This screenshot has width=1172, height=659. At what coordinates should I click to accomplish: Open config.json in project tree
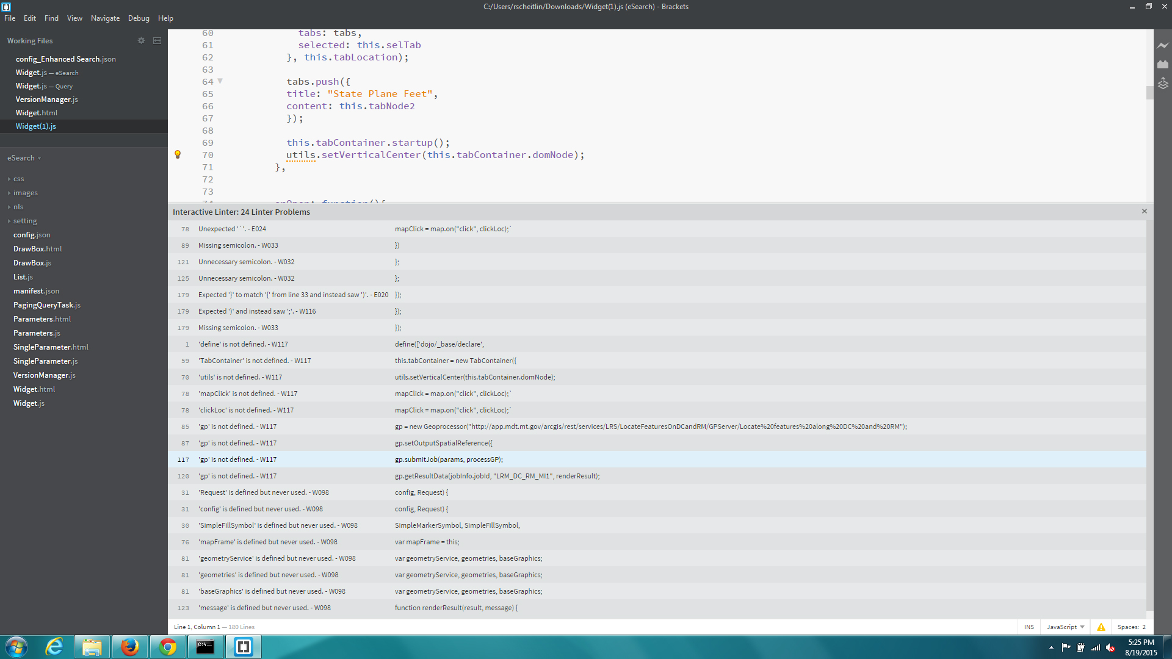(32, 235)
